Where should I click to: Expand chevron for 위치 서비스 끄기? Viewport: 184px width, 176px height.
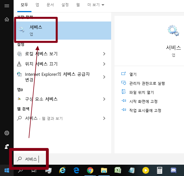click(x=104, y=64)
